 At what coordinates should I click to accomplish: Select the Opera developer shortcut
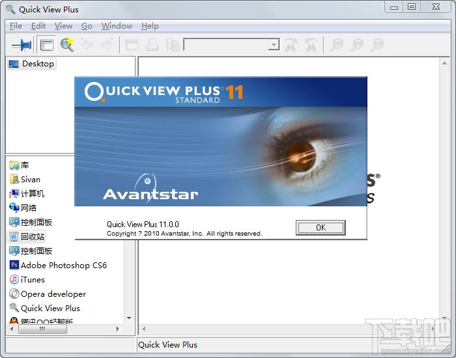pyautogui.click(x=48, y=294)
